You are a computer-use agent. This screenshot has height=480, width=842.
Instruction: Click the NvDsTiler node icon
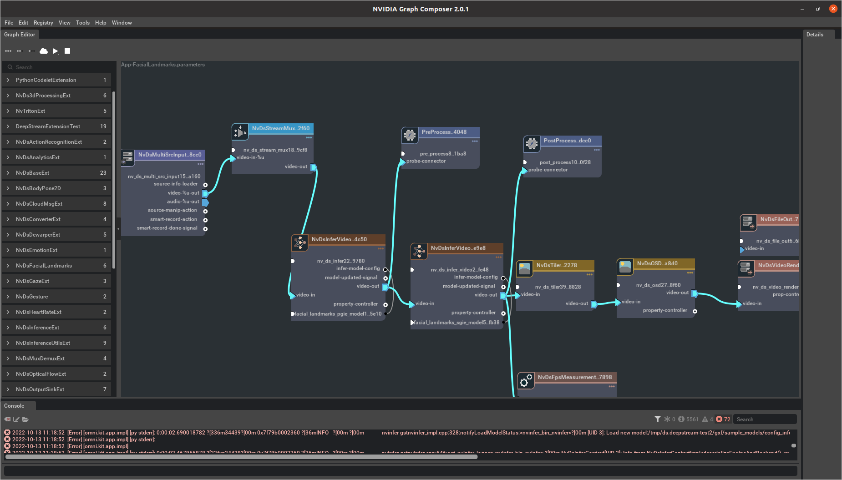[x=524, y=268]
